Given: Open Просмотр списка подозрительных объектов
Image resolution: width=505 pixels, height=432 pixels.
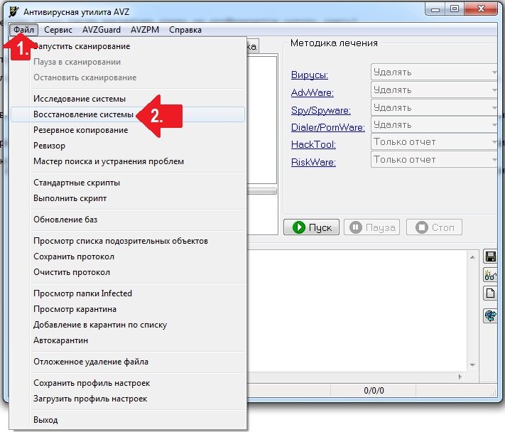Looking at the screenshot, I should pyautogui.click(x=128, y=241).
